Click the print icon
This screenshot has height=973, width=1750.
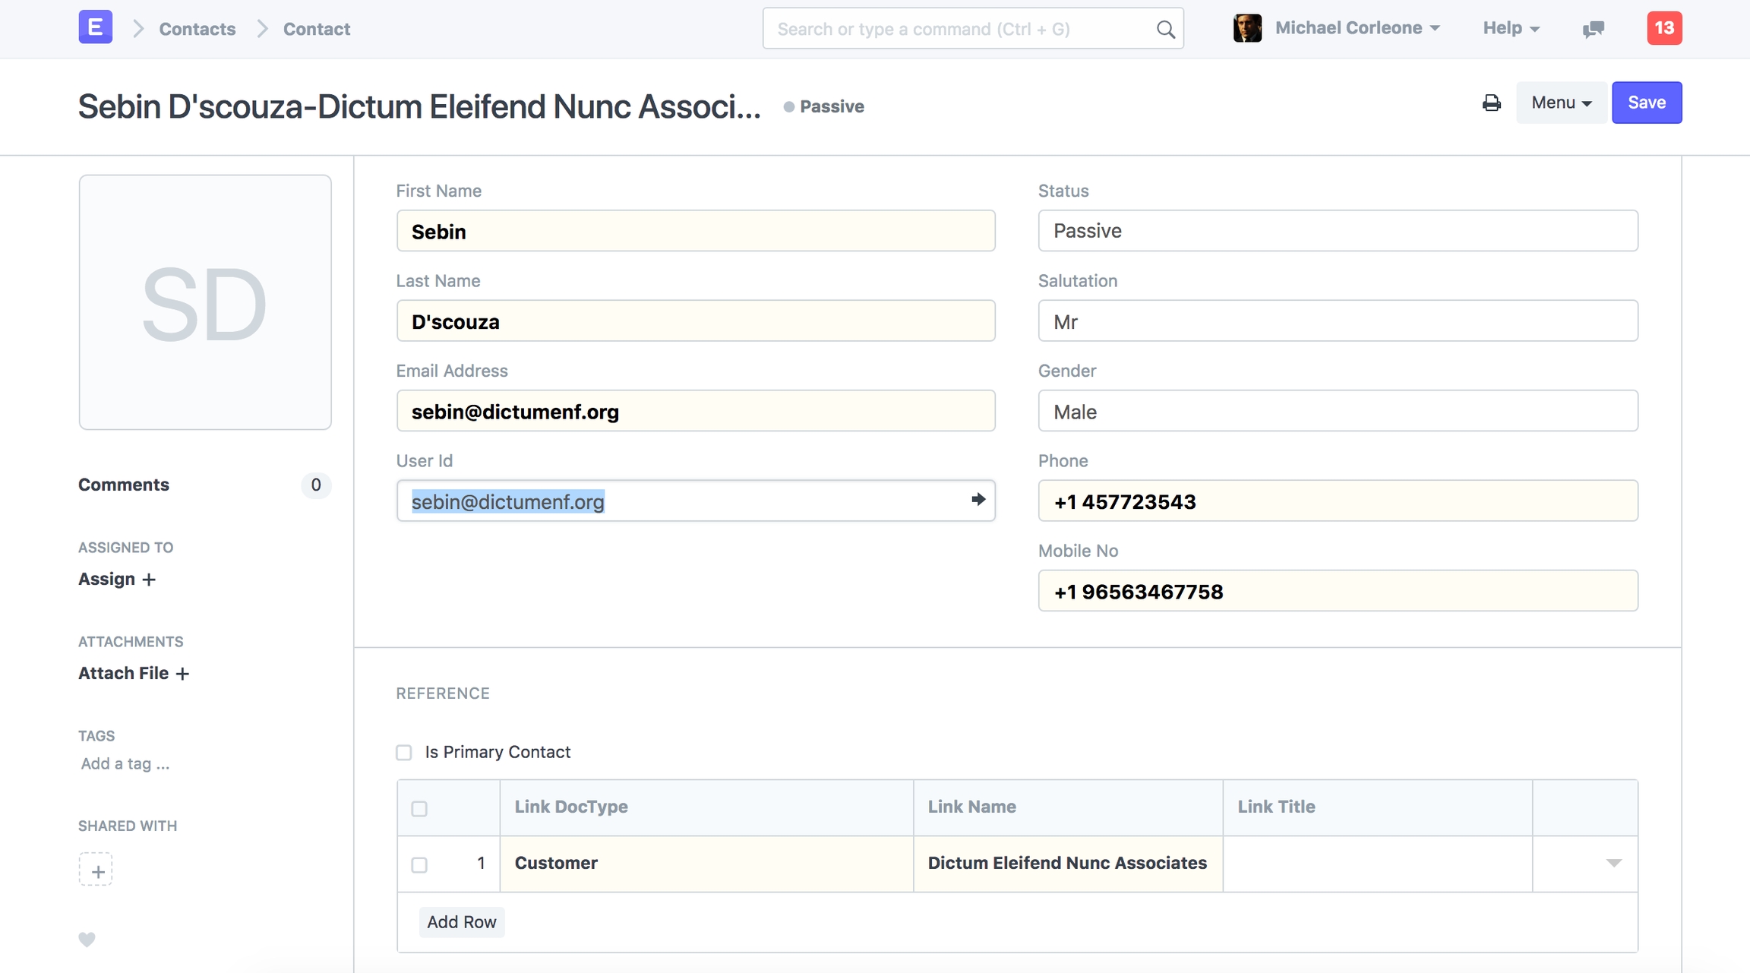click(x=1491, y=103)
